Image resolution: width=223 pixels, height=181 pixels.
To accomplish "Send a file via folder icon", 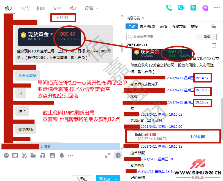I will 33,155.
